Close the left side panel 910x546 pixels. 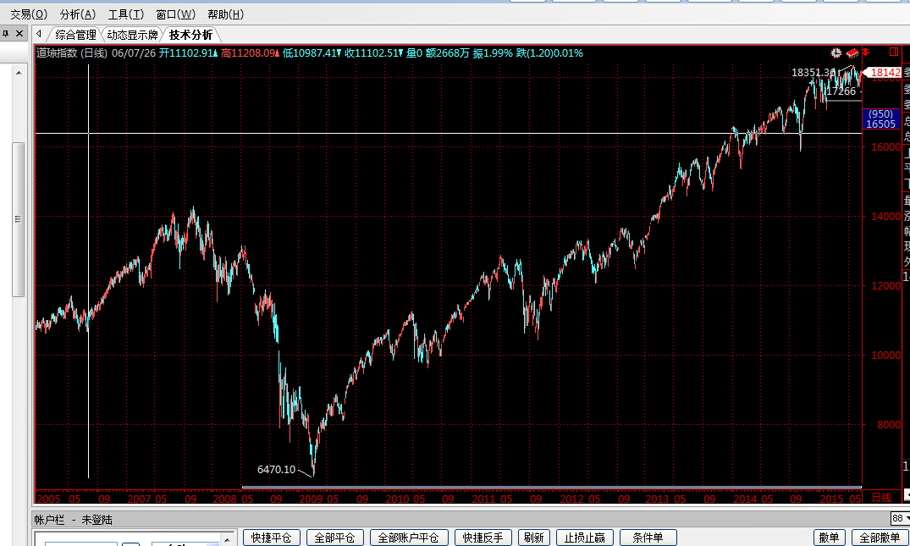point(19,34)
